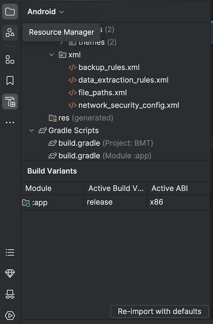Open build.gradle for Module :app

pyautogui.click(x=79, y=156)
